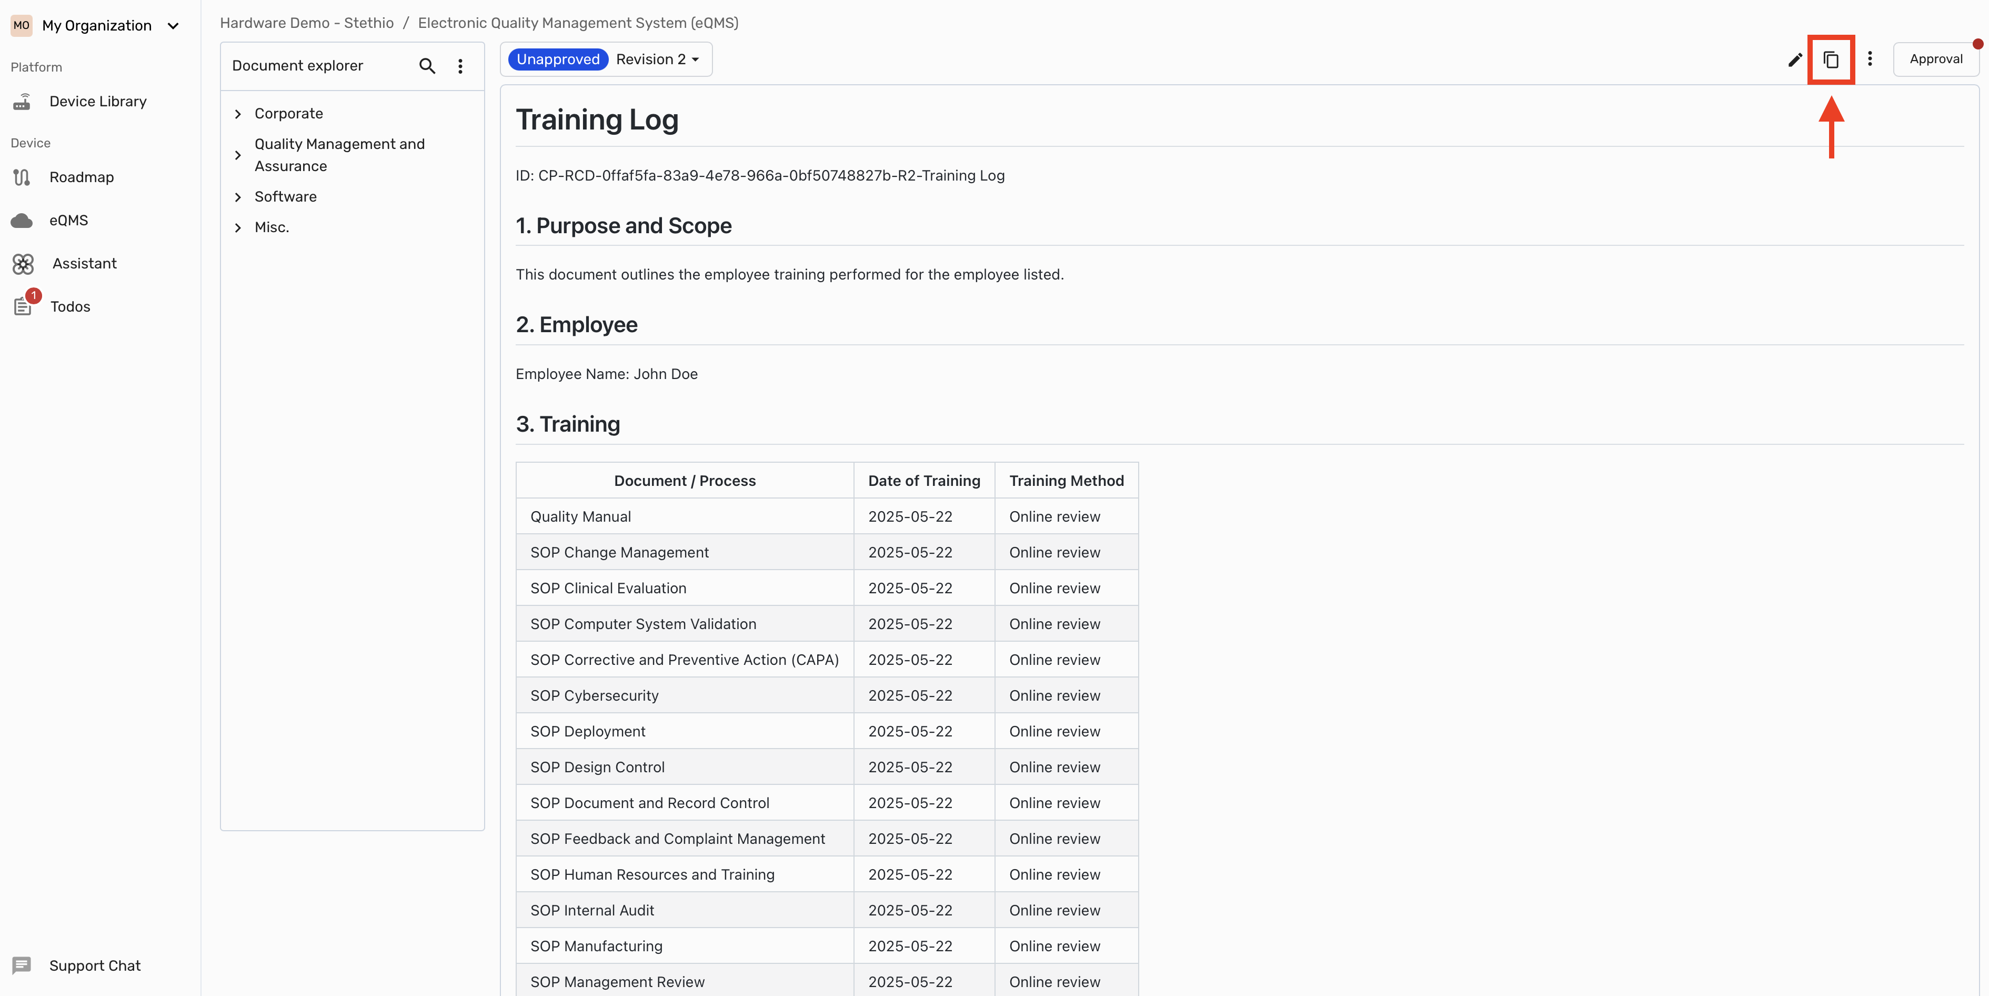This screenshot has height=996, width=1989.
Task: Open the document three-dot options menu
Action: 1870,59
